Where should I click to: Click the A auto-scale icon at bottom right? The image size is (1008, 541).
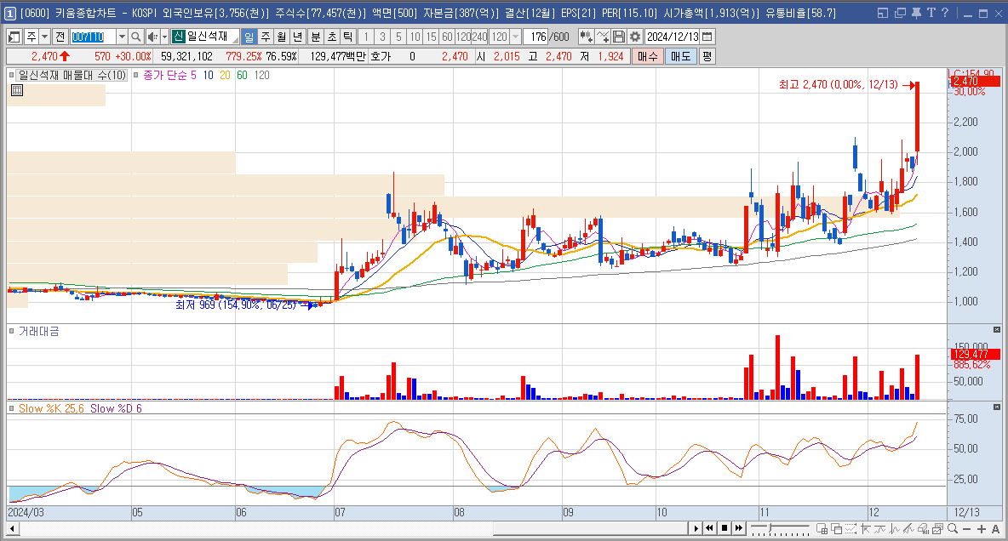click(x=996, y=529)
